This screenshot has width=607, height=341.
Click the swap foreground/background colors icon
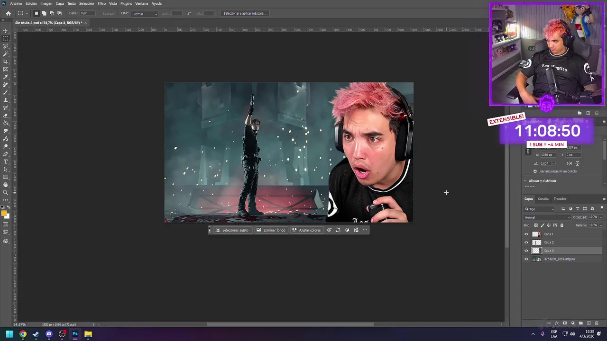point(9,207)
